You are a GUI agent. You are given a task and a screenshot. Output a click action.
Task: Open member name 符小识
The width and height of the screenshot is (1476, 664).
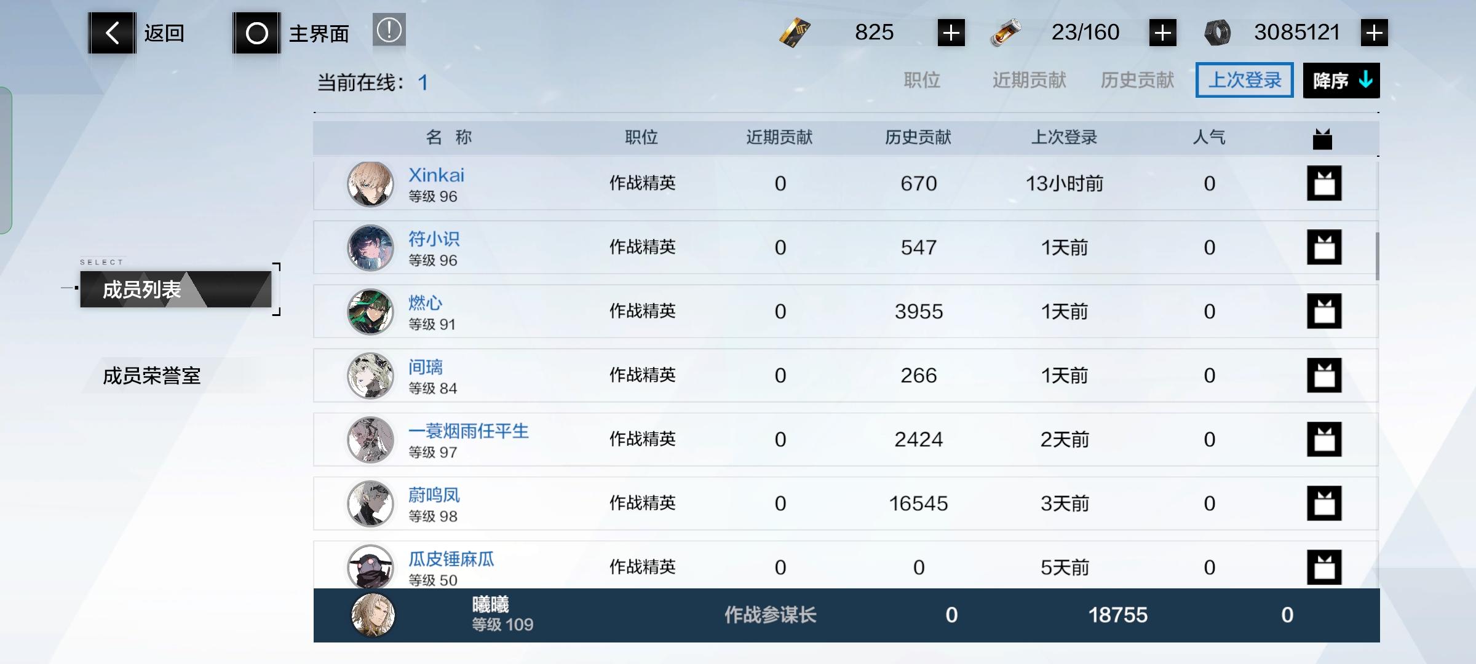tap(434, 239)
